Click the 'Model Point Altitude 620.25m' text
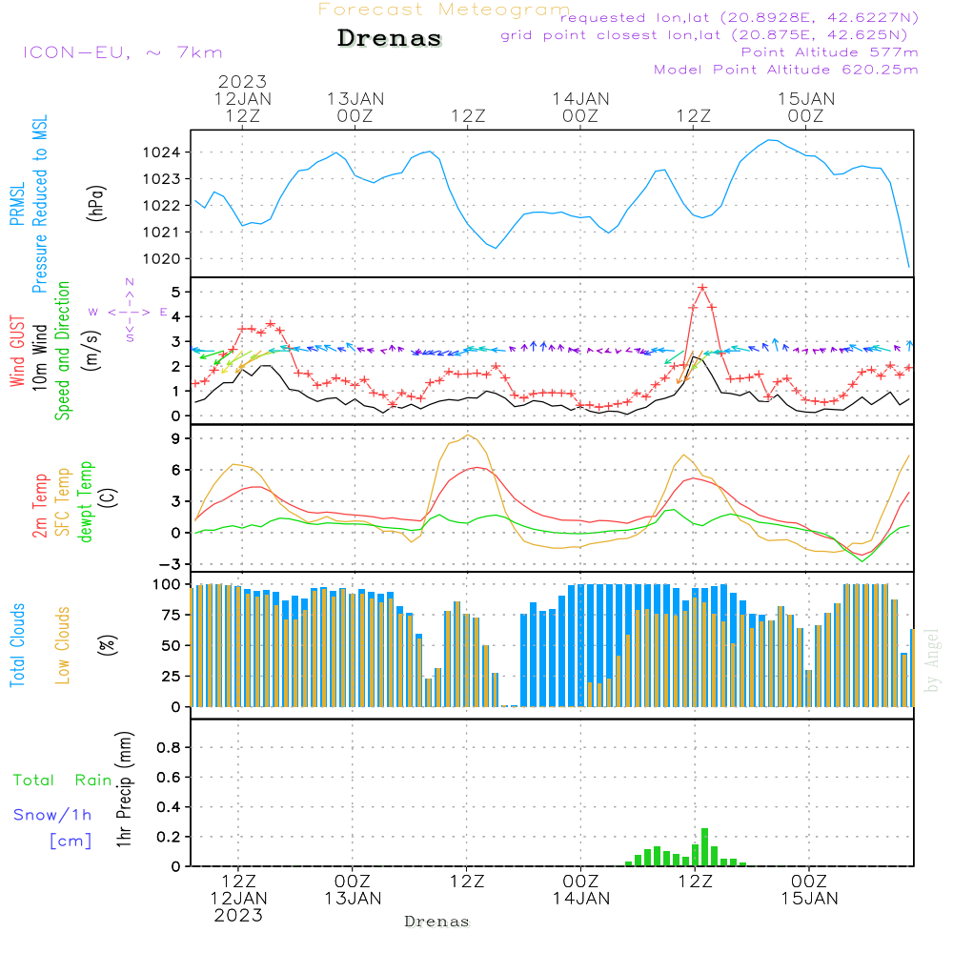 786,70
